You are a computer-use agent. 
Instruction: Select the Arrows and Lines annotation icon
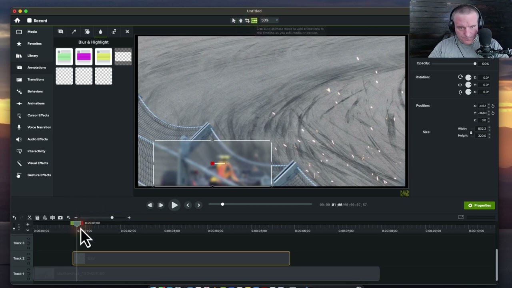coord(74,32)
